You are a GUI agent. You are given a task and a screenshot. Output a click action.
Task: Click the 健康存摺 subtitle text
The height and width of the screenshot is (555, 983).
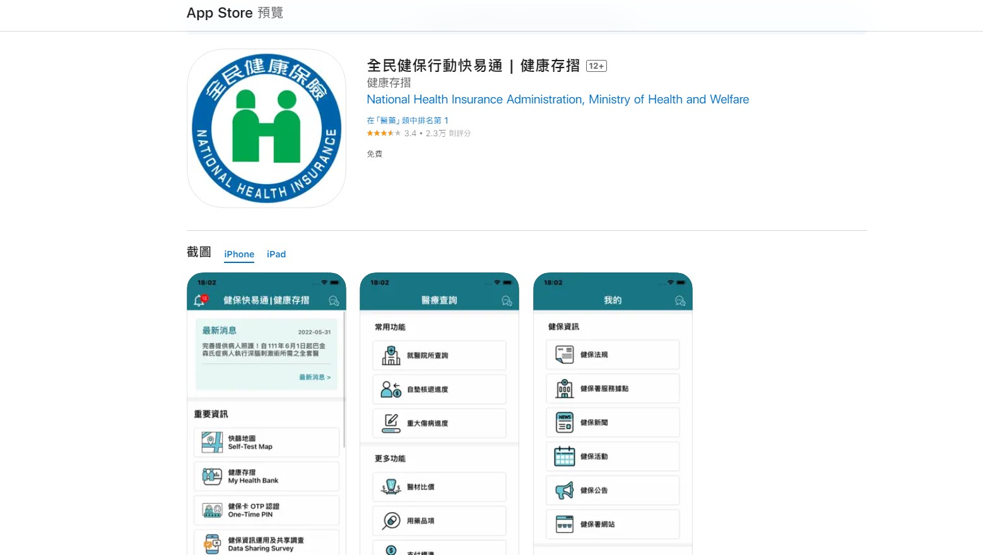(x=389, y=83)
